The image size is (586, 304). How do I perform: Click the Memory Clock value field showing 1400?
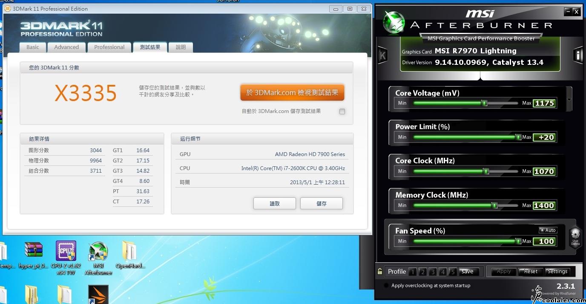coord(544,206)
